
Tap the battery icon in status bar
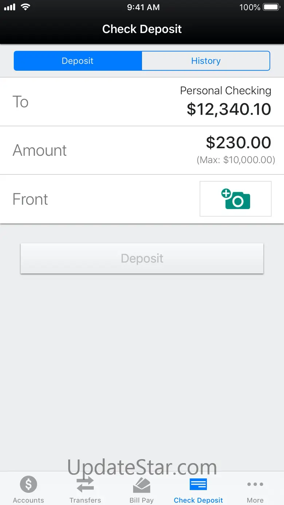(x=271, y=7)
